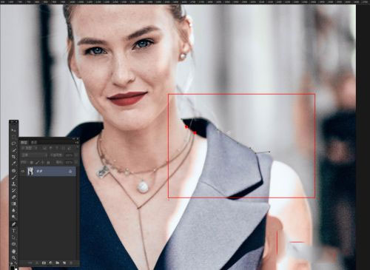Select the Clone Stamp tool
Image resolution: width=370 pixels, height=270 pixels.
(x=13, y=183)
